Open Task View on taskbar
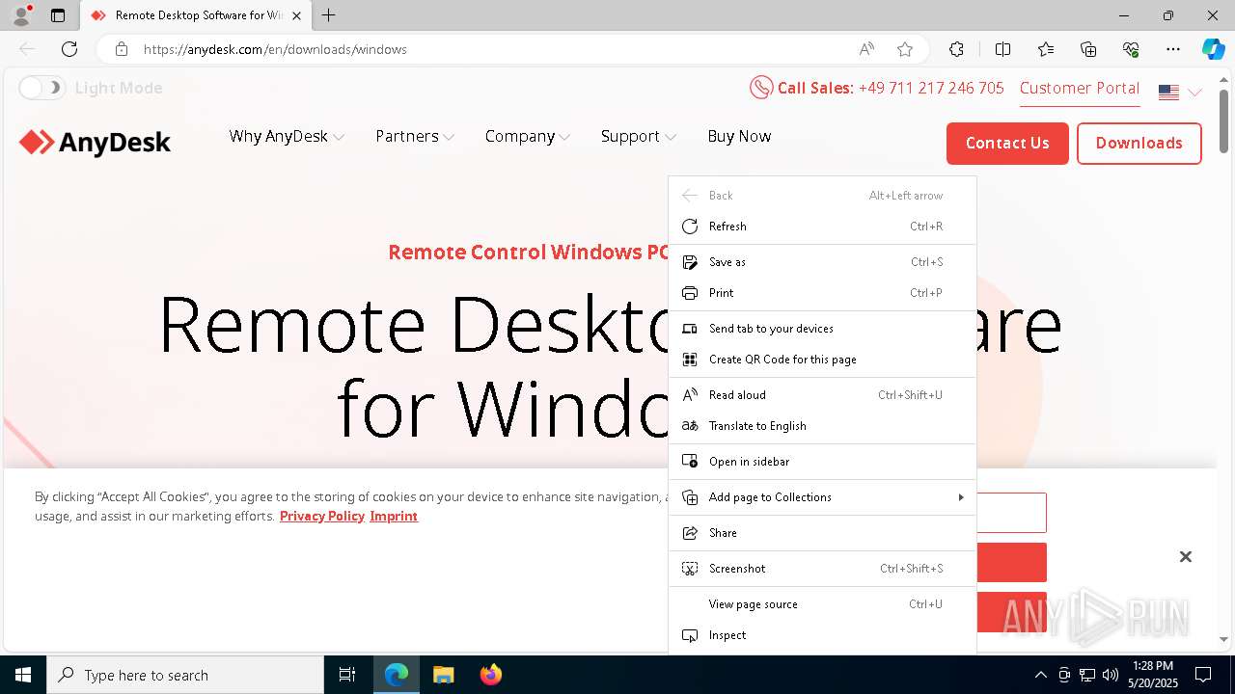1235x694 pixels. pyautogui.click(x=347, y=675)
